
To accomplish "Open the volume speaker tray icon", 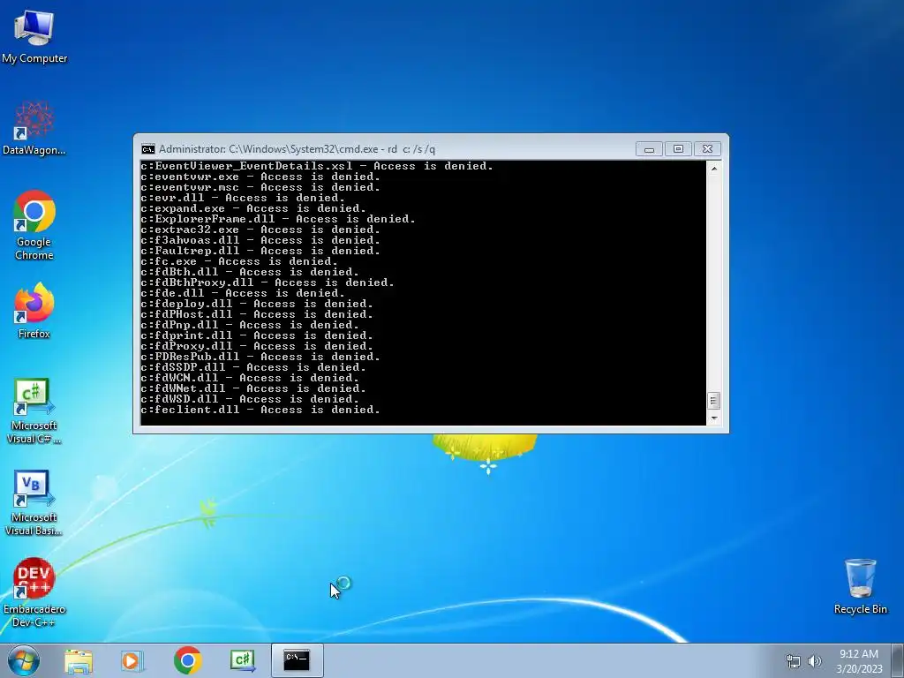I will pyautogui.click(x=815, y=661).
